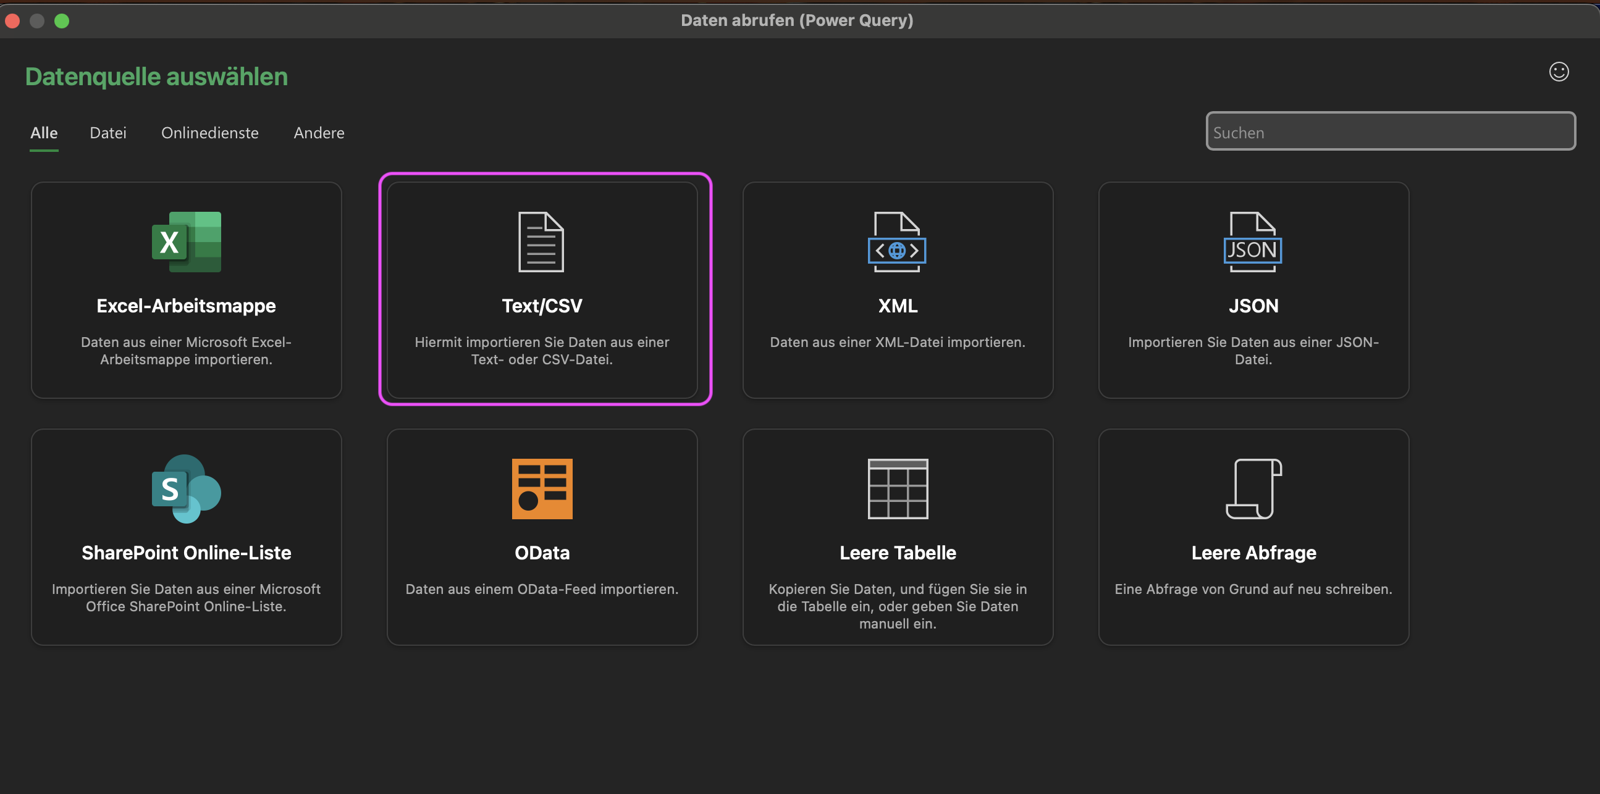This screenshot has width=1600, height=794.
Task: Choose the OData title label
Action: [542, 553]
